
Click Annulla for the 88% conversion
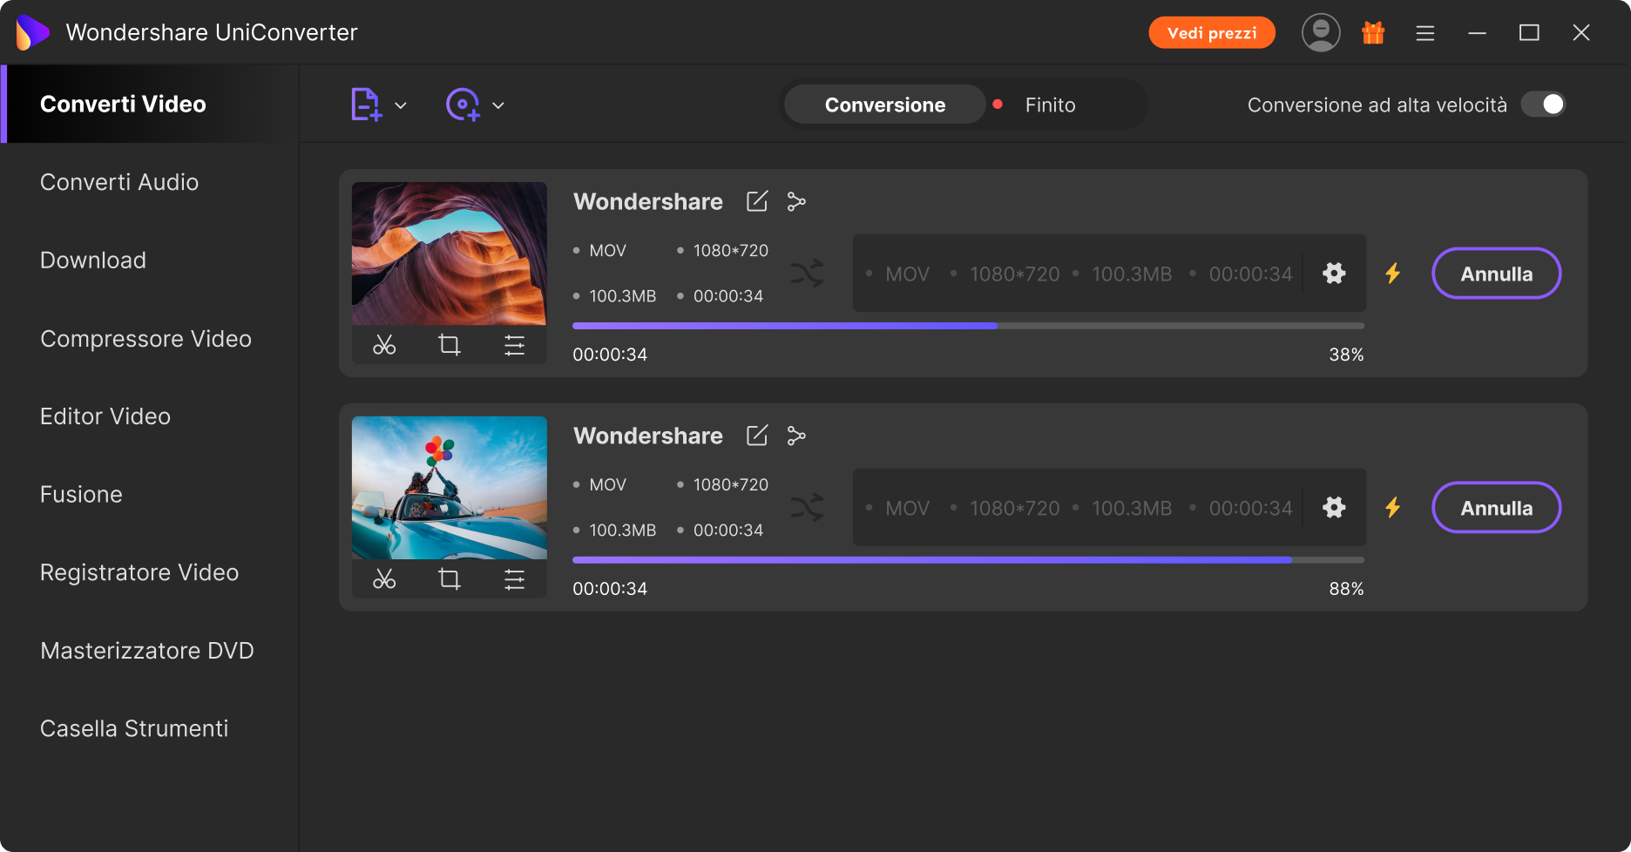coord(1496,508)
